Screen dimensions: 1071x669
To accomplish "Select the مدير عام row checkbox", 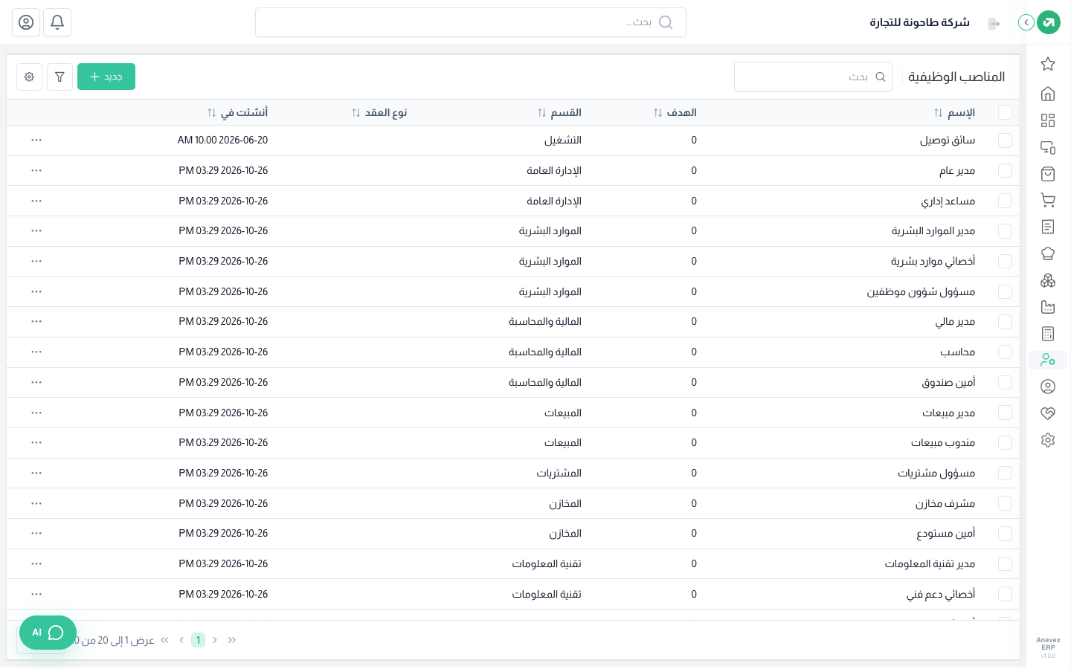I will 1006,170.
